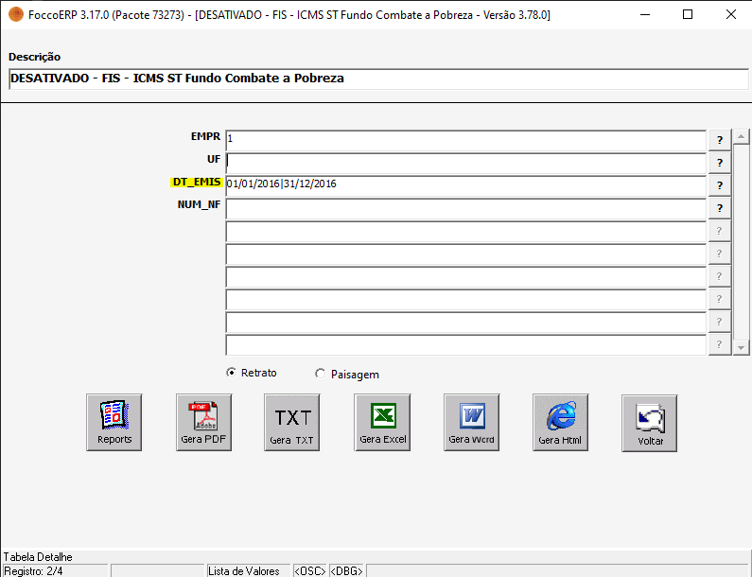
Task: Generate PDF with Gera PDF
Action: tap(203, 422)
